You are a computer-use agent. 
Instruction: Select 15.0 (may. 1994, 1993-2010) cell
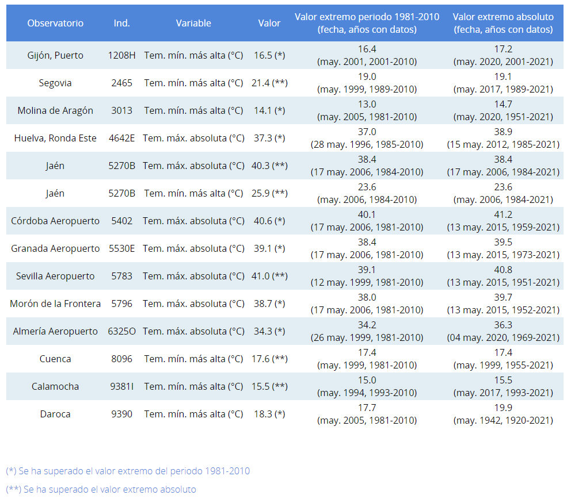point(367,387)
